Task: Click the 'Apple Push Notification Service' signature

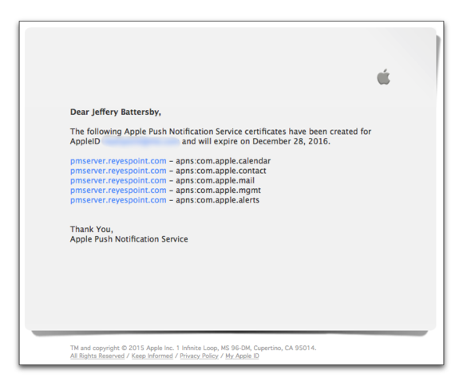Action: [129, 239]
